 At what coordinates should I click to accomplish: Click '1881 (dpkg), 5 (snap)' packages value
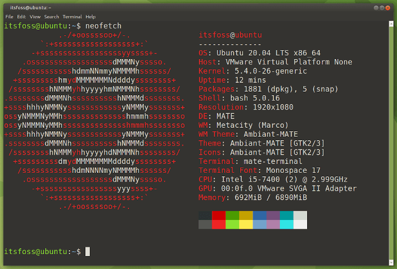click(x=291, y=89)
